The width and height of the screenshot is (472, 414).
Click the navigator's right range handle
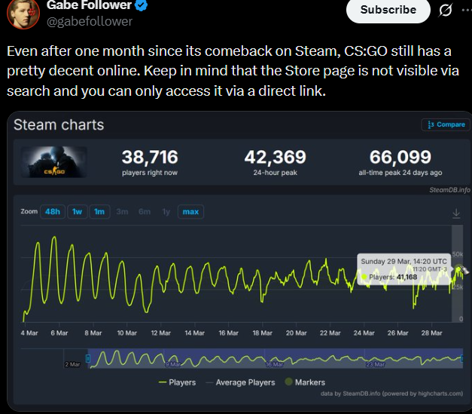461,358
